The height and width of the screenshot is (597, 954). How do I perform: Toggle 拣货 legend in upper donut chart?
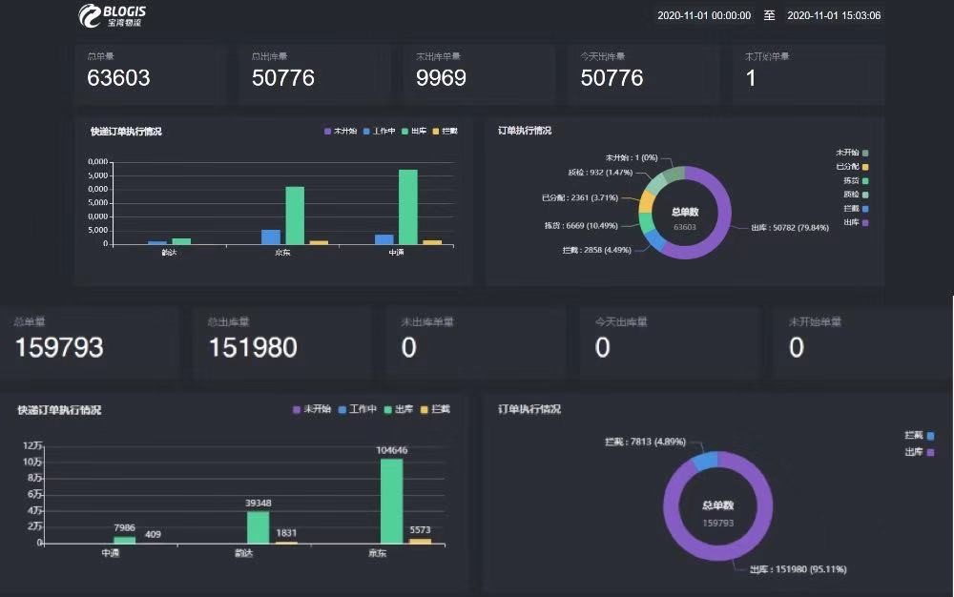(x=852, y=180)
